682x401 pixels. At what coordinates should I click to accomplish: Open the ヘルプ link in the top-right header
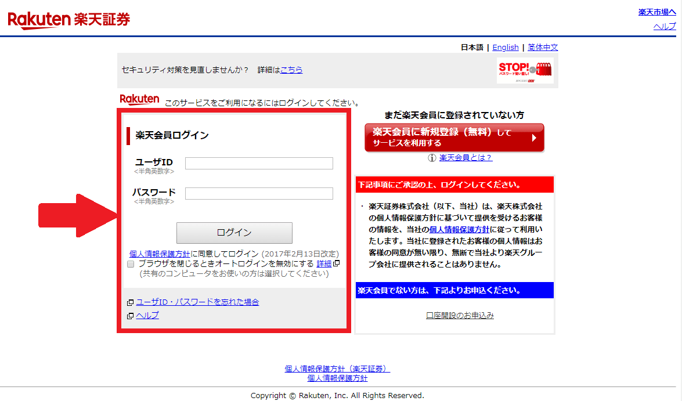click(x=665, y=27)
